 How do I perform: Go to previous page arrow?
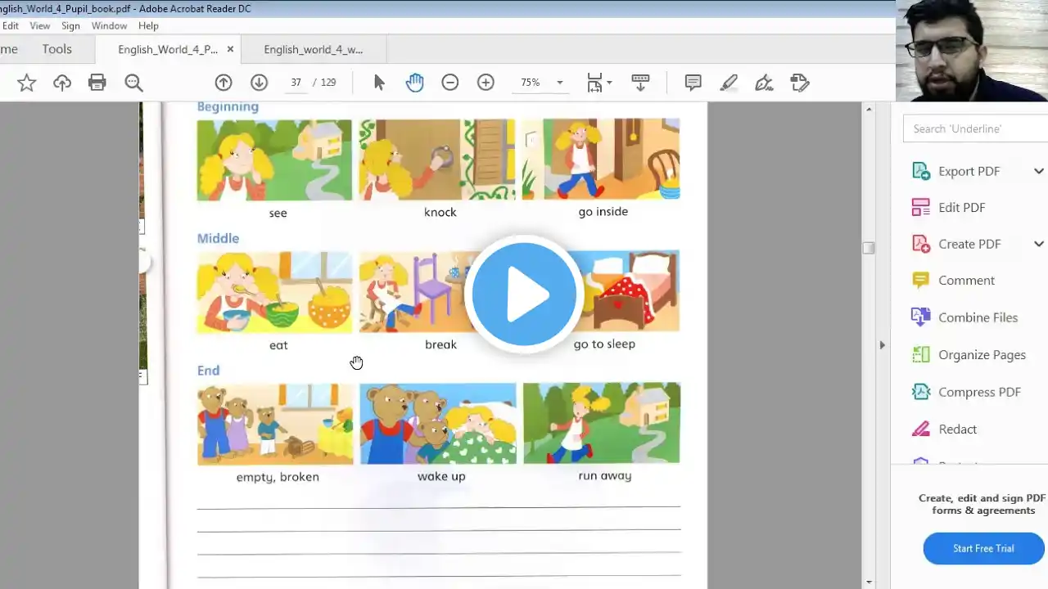pos(224,83)
